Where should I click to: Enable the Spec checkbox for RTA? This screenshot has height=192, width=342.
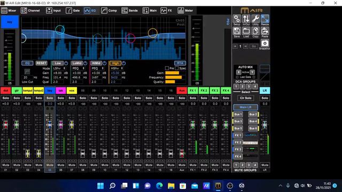[x=177, y=68]
